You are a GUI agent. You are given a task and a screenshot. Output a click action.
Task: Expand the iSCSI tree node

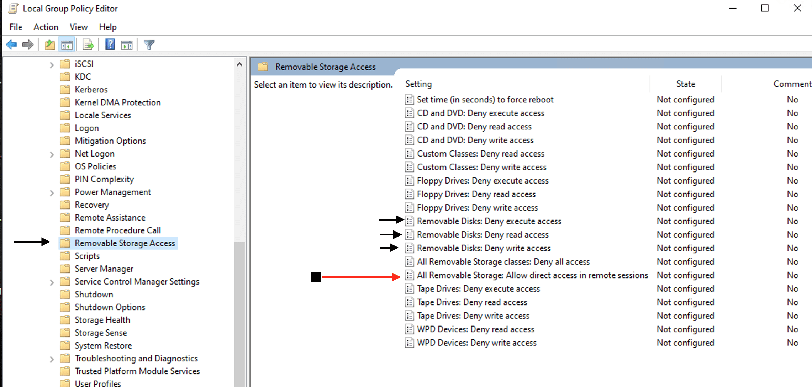tap(52, 65)
